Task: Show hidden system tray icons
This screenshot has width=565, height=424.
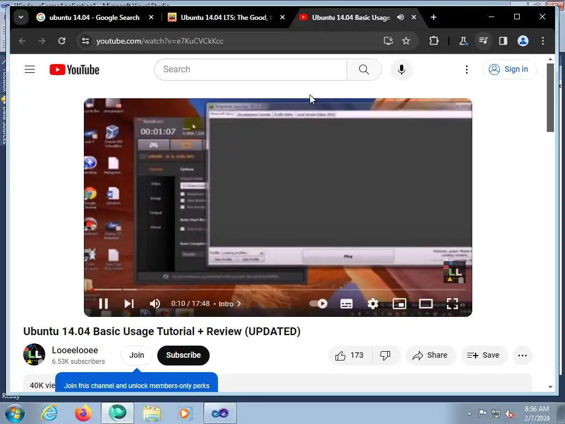Action: click(x=469, y=414)
